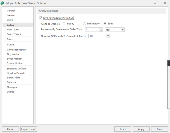Open the Users options page
170x133 pixels.
click(x=10, y=20)
